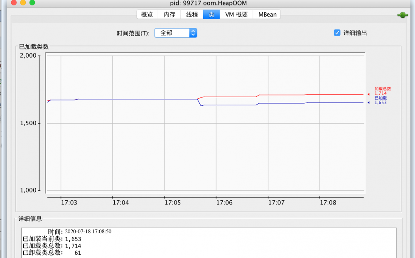The image size is (415, 258).
Task: Click the red 加载总数 legend label
Action: pos(383,89)
